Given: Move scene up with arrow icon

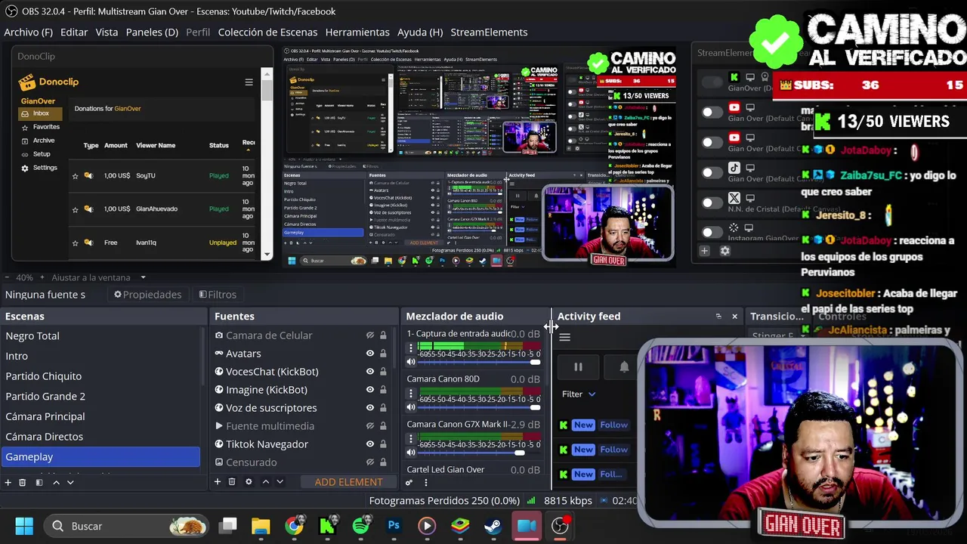Looking at the screenshot, I should click(x=56, y=482).
